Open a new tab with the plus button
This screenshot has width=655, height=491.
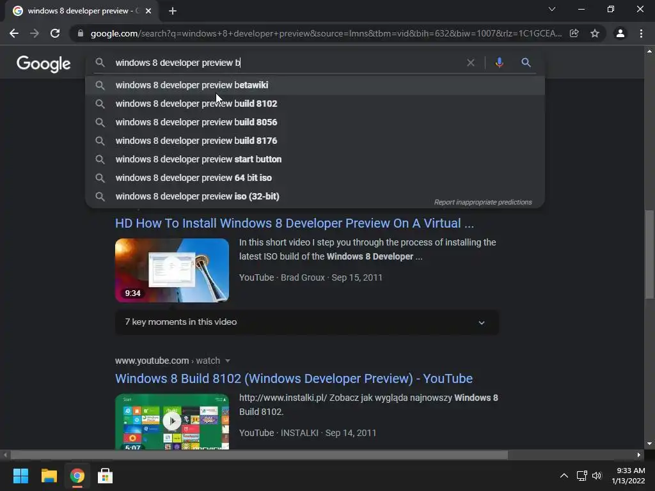[x=173, y=11]
